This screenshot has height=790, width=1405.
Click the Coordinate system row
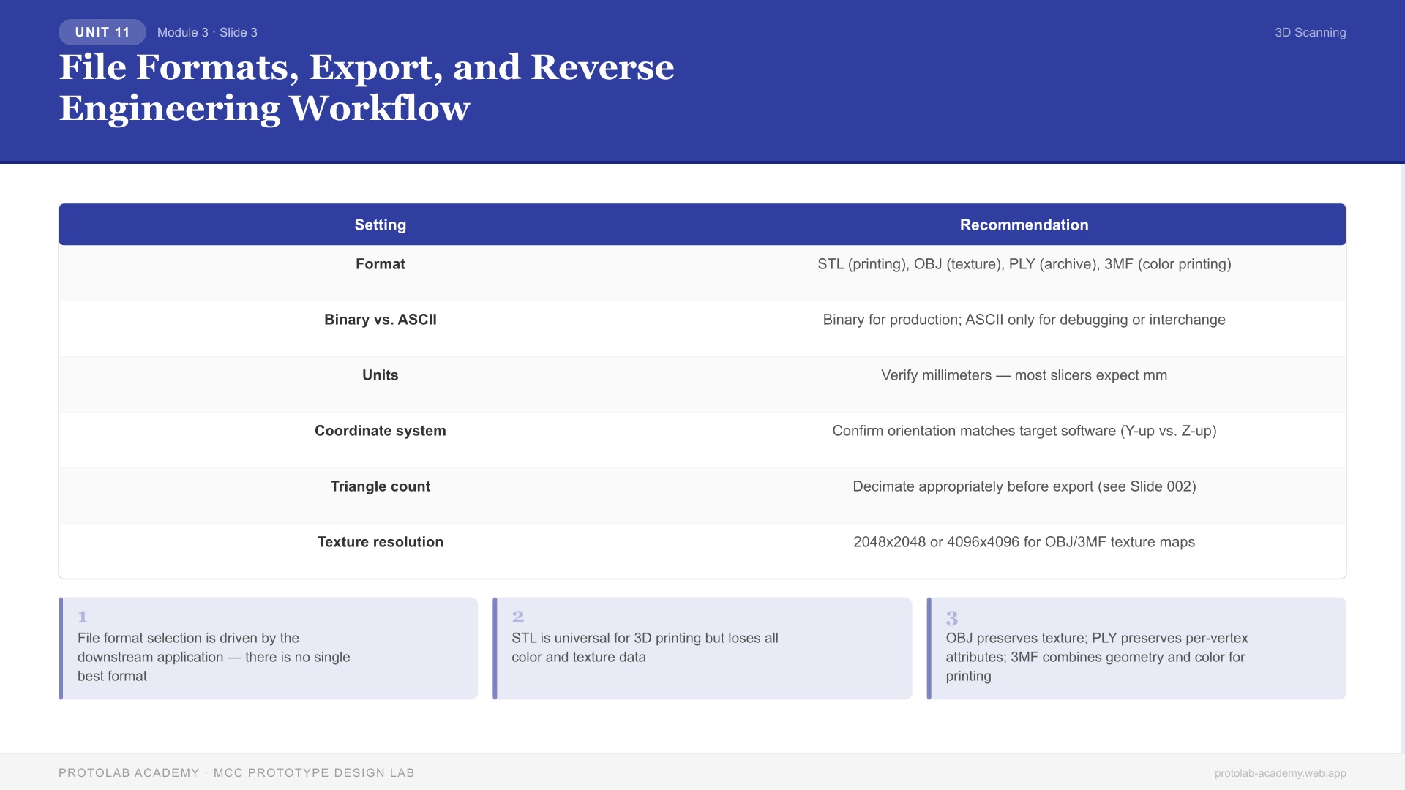702,439
